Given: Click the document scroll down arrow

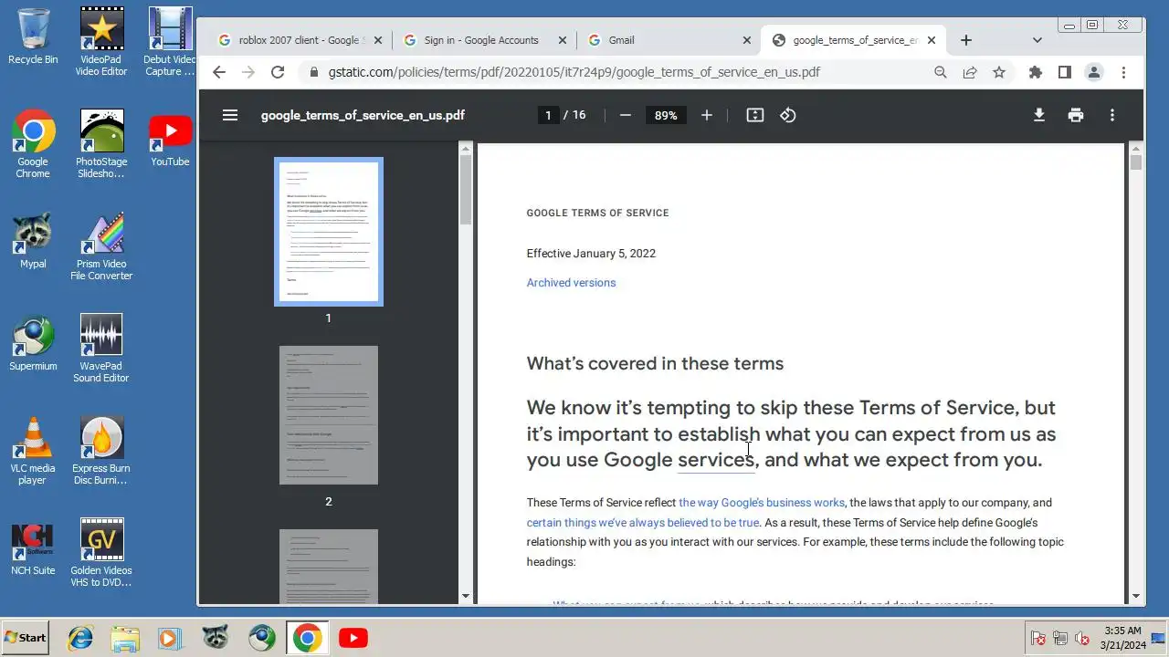Looking at the screenshot, I should (x=1136, y=596).
